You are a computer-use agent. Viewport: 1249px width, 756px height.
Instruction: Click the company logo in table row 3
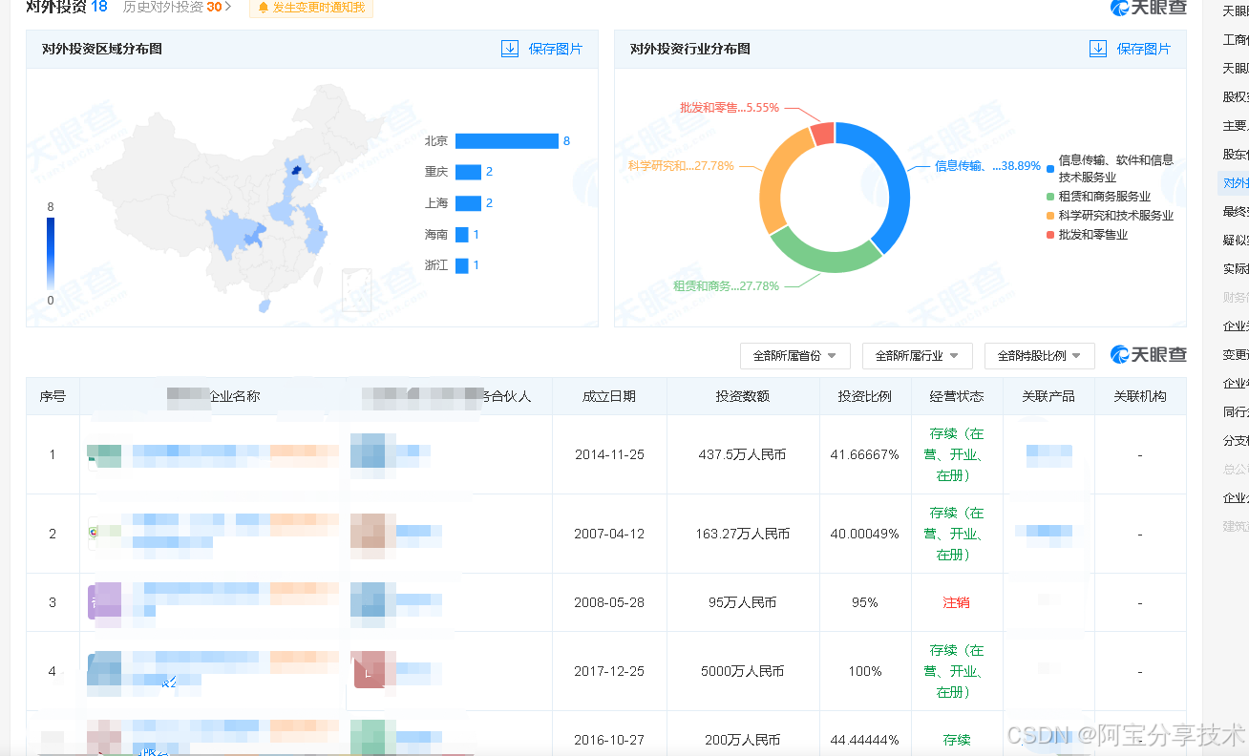[x=104, y=602]
